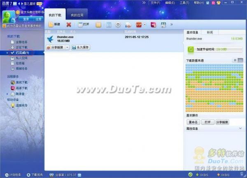Click 分享链接 button under 基本操作

222,122
